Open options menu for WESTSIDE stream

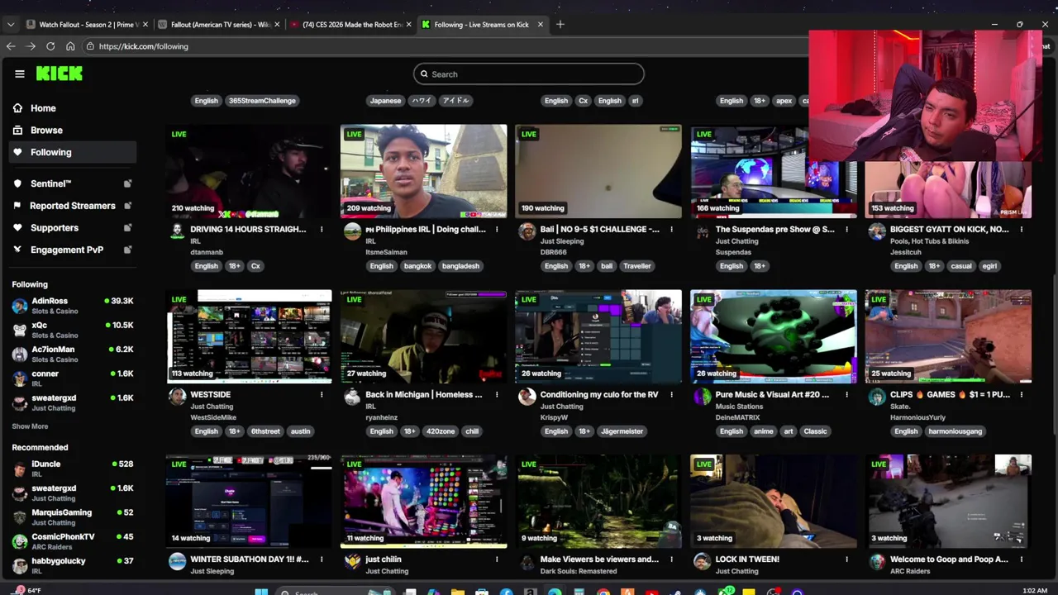click(322, 395)
